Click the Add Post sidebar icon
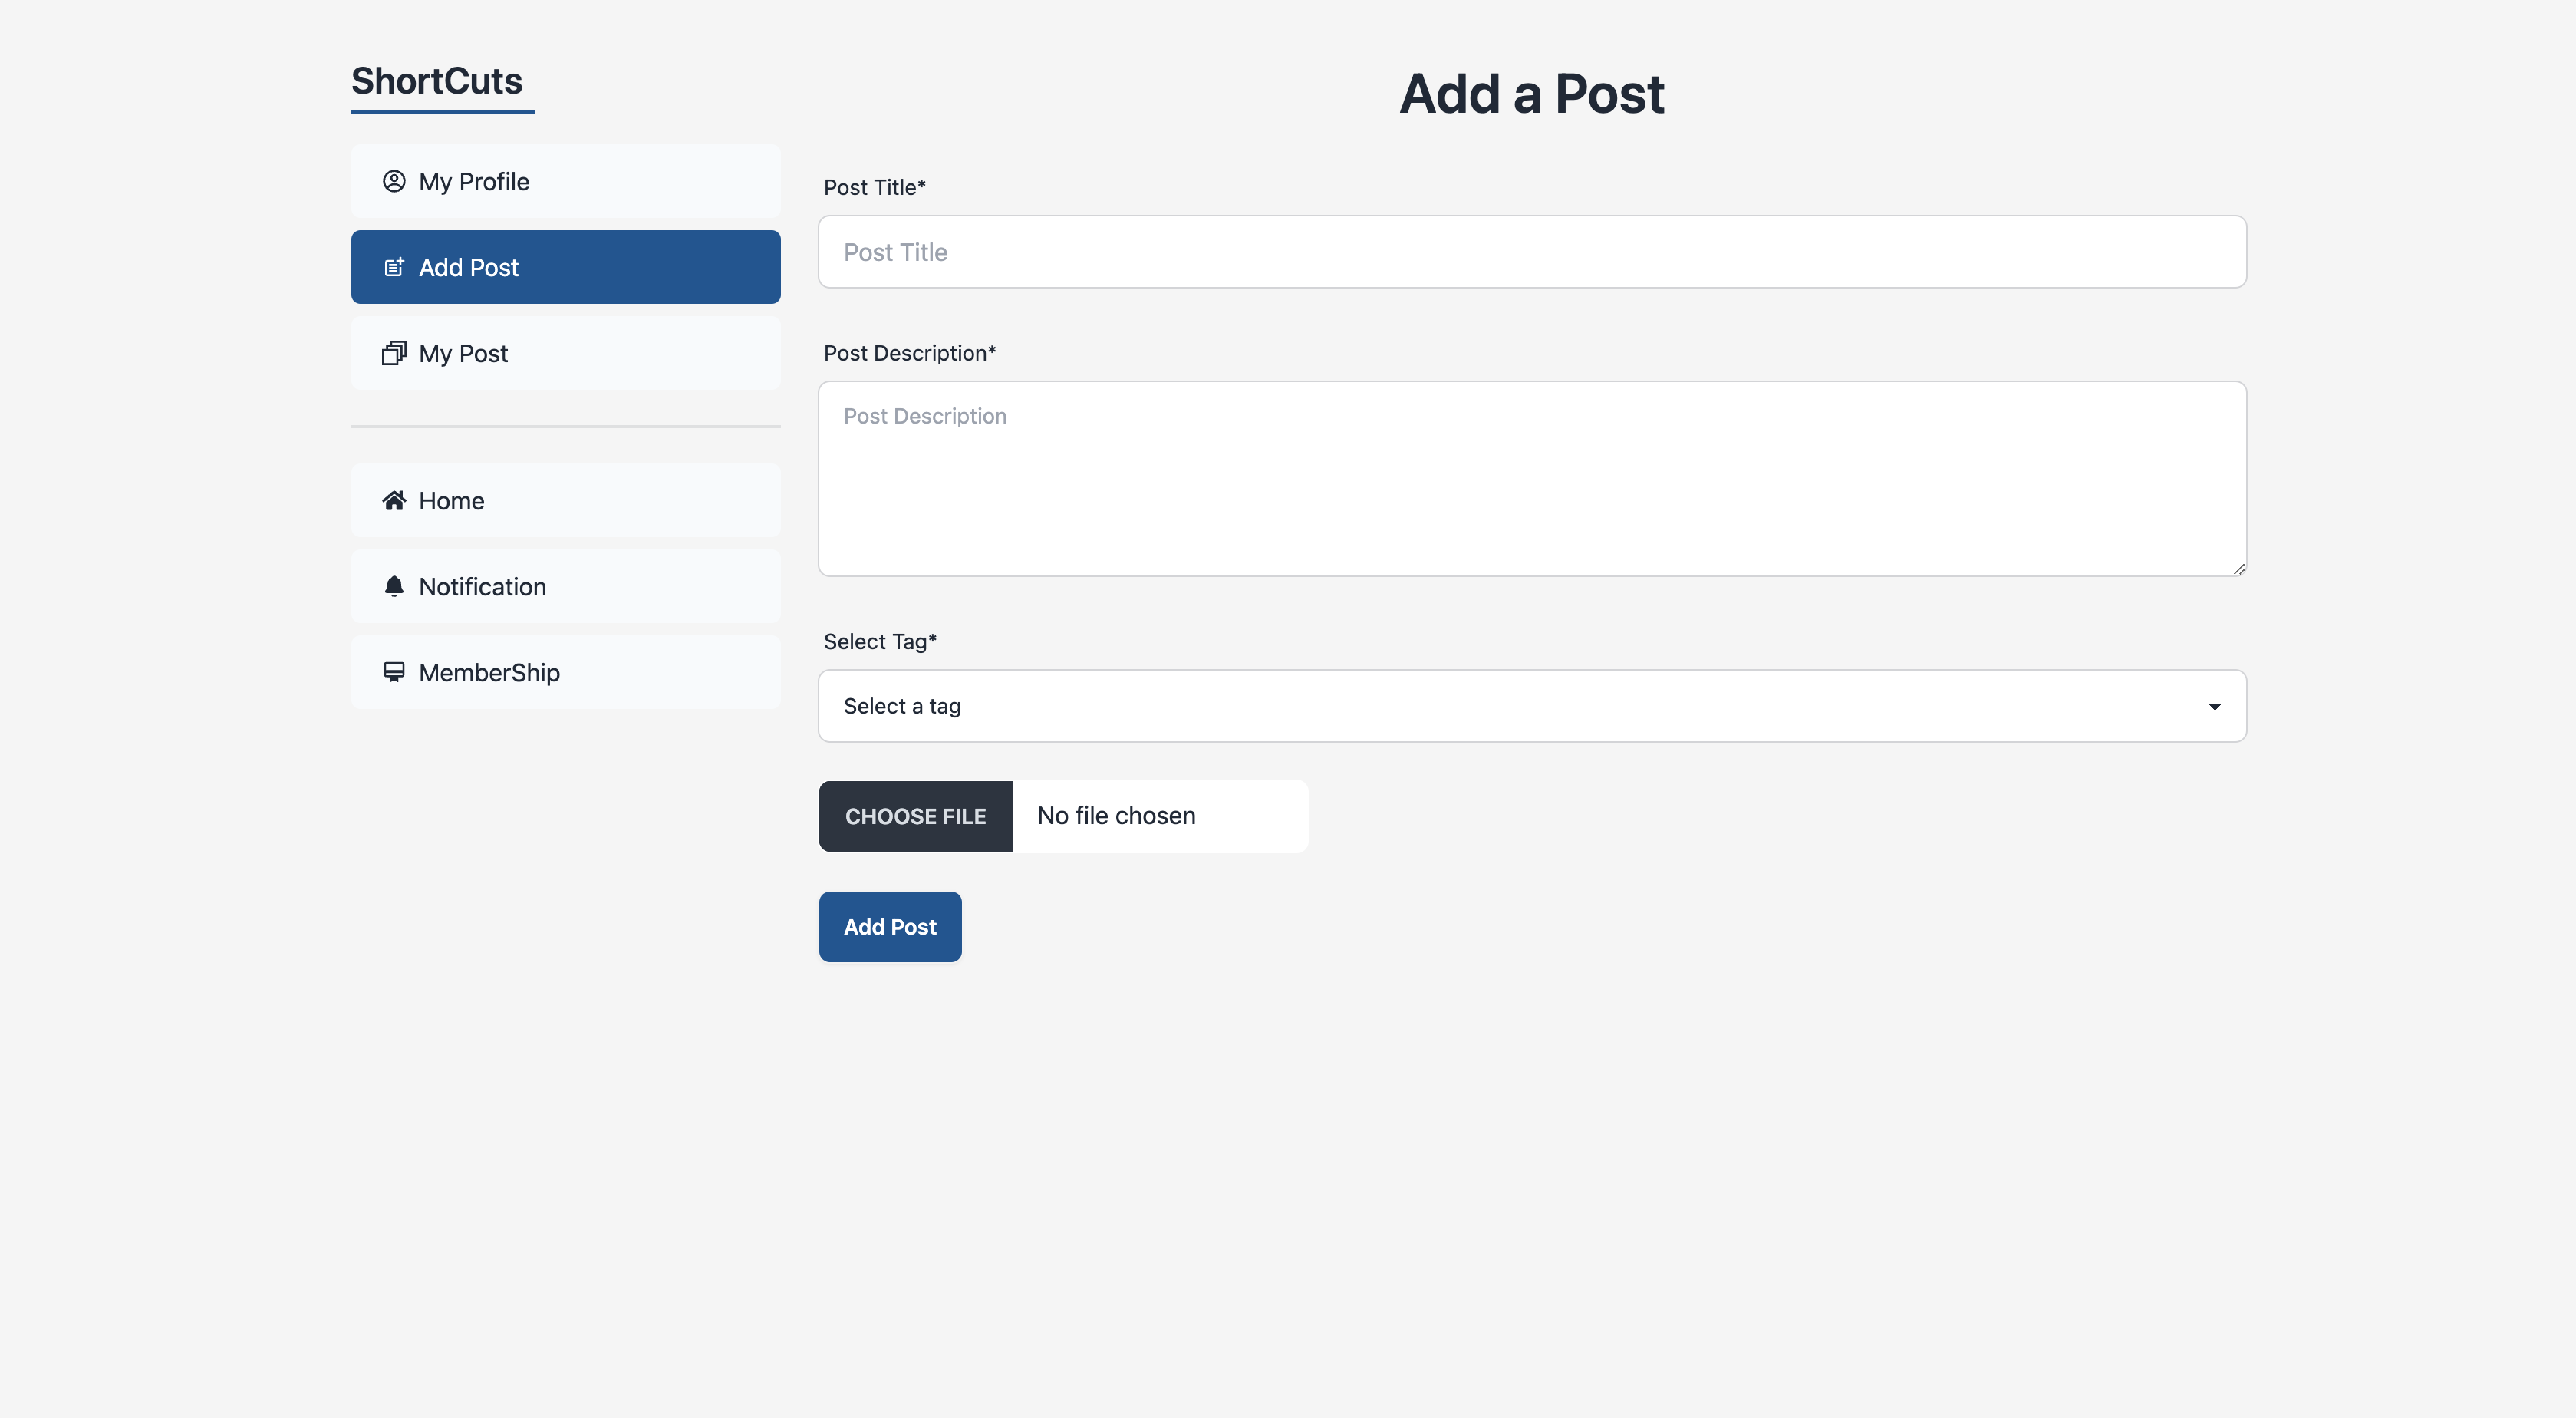Viewport: 2576px width, 1418px height. (x=394, y=267)
